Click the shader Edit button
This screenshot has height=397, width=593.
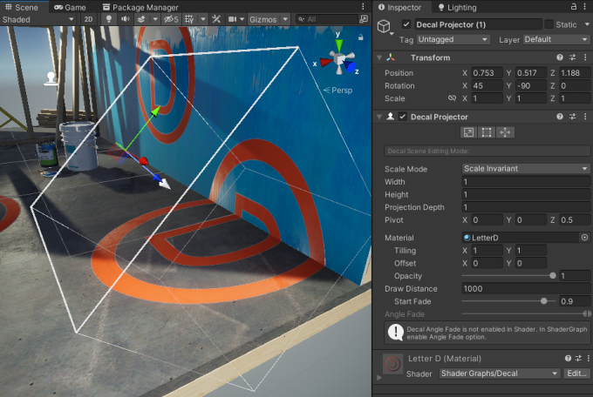[576, 373]
